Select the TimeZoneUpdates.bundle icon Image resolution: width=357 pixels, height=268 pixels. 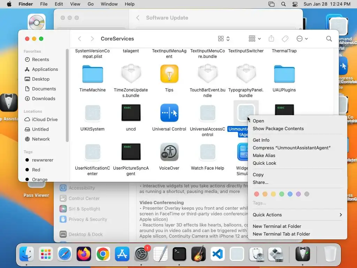tap(131, 74)
